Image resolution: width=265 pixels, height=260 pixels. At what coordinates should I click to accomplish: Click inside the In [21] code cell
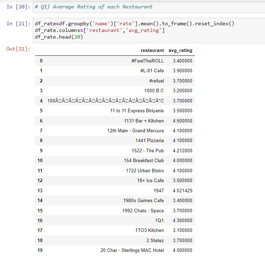tap(149, 31)
